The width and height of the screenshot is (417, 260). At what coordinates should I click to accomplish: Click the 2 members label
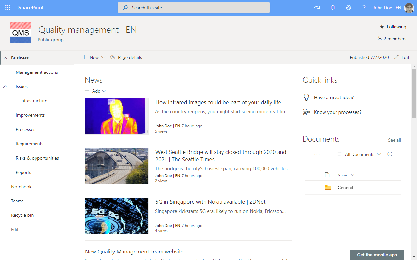click(395, 39)
